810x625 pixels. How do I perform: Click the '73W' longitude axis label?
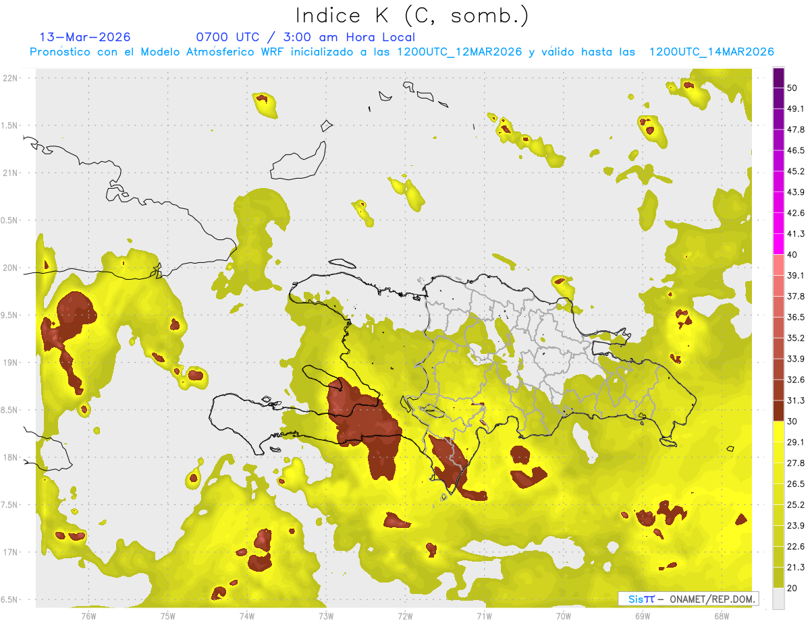(x=326, y=616)
